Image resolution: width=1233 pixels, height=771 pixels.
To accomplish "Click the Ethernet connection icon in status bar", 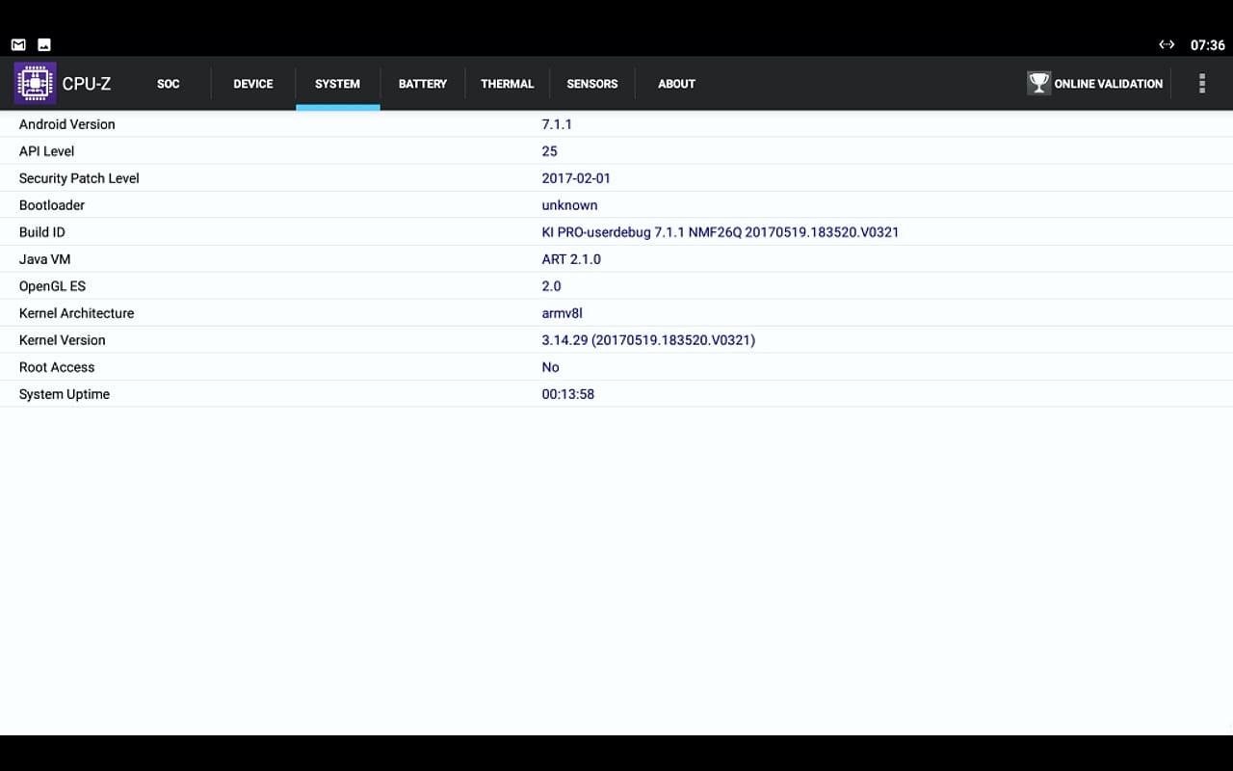I will tap(1167, 44).
